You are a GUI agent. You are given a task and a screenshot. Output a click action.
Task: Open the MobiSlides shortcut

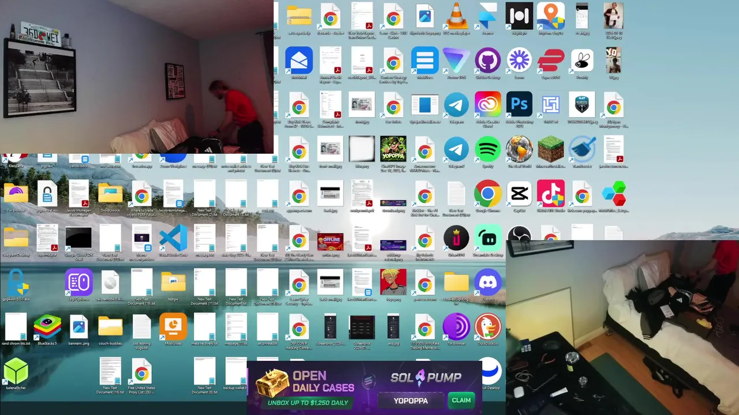(x=173, y=327)
